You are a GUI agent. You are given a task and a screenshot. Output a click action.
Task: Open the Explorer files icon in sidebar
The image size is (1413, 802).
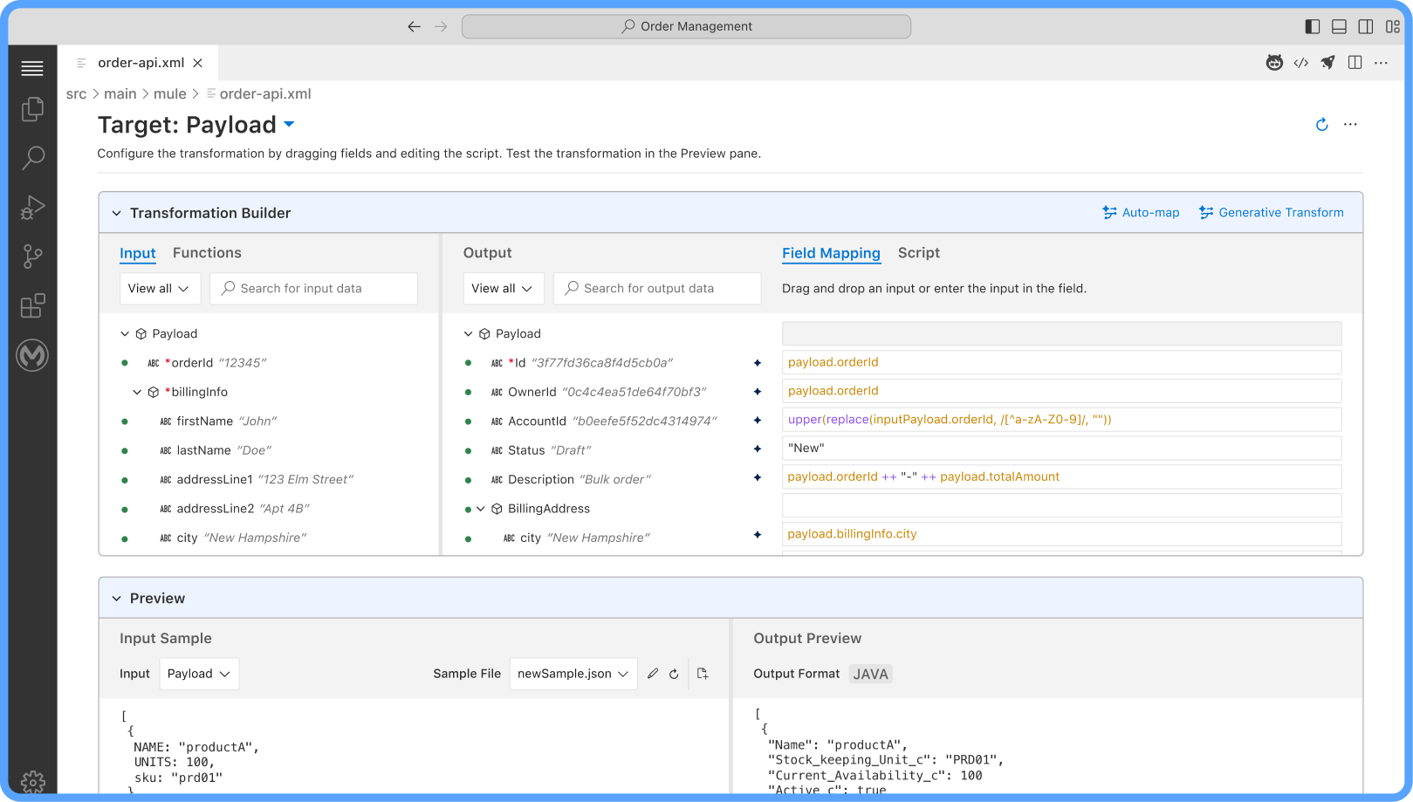(x=32, y=109)
